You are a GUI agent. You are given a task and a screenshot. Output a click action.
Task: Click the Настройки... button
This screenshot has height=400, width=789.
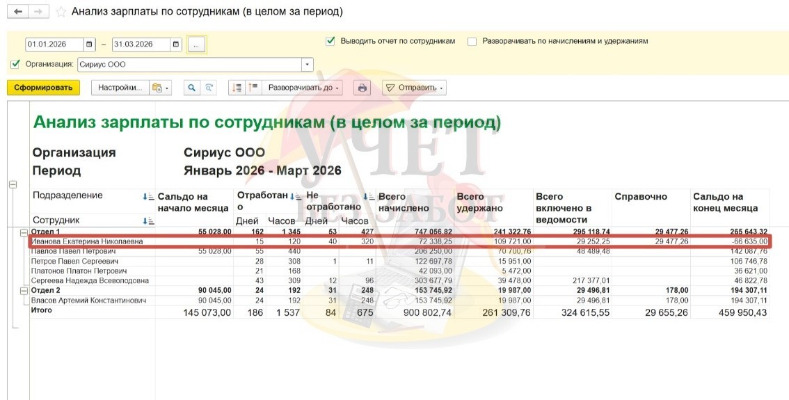(x=120, y=88)
